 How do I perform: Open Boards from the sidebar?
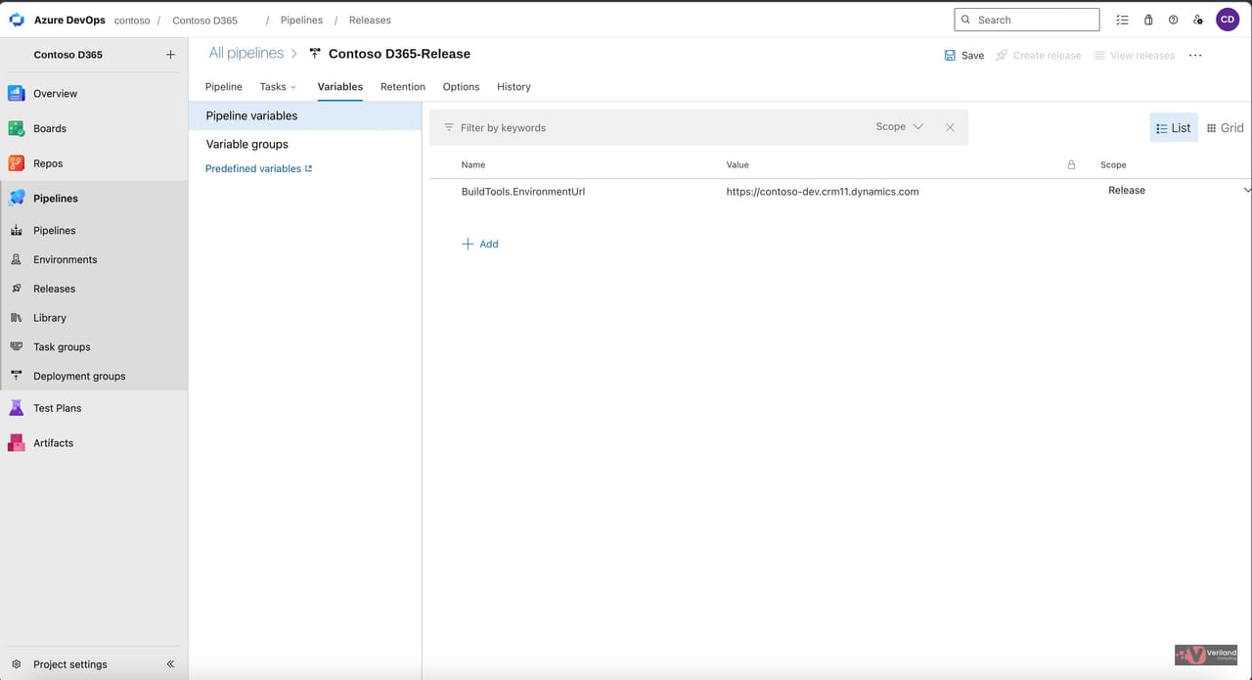(x=50, y=128)
